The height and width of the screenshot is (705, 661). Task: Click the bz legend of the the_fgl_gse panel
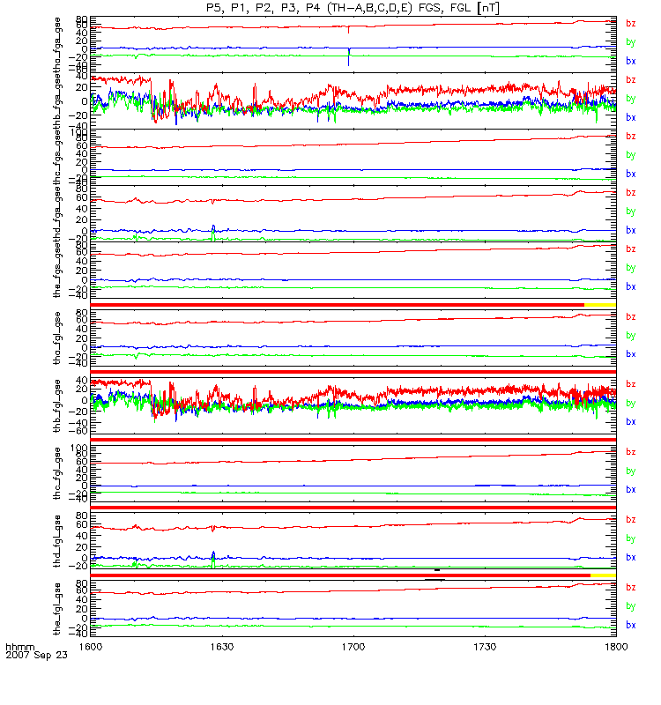click(x=631, y=588)
